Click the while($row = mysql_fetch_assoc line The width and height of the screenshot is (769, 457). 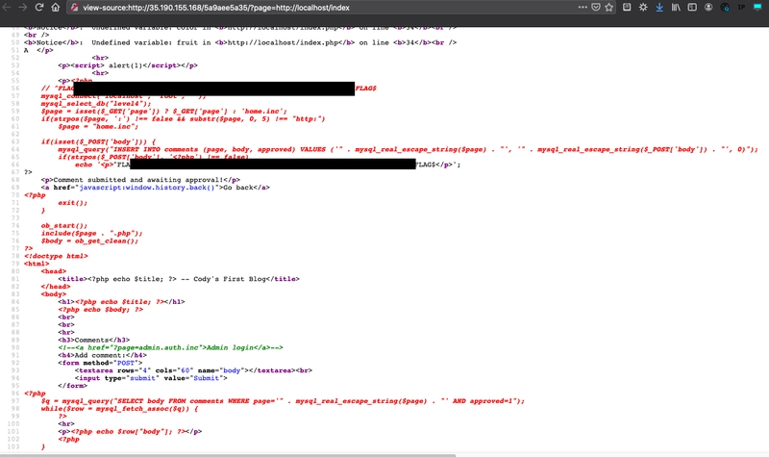[x=119, y=408]
